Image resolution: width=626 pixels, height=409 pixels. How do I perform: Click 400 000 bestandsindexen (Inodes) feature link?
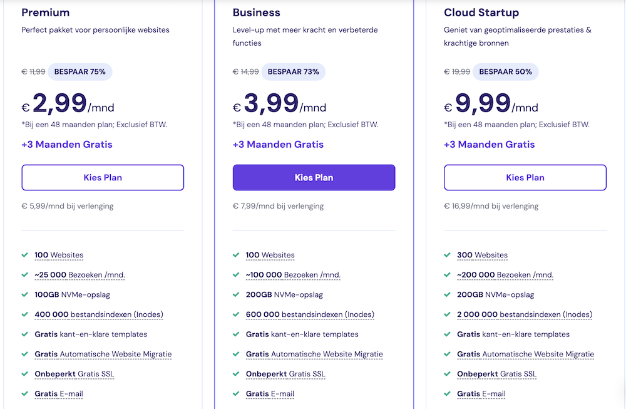pos(99,314)
